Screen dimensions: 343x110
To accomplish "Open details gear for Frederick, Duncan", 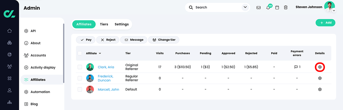I will [x=320, y=78].
